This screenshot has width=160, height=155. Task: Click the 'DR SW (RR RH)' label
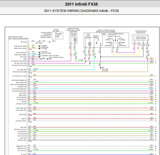[22, 97]
